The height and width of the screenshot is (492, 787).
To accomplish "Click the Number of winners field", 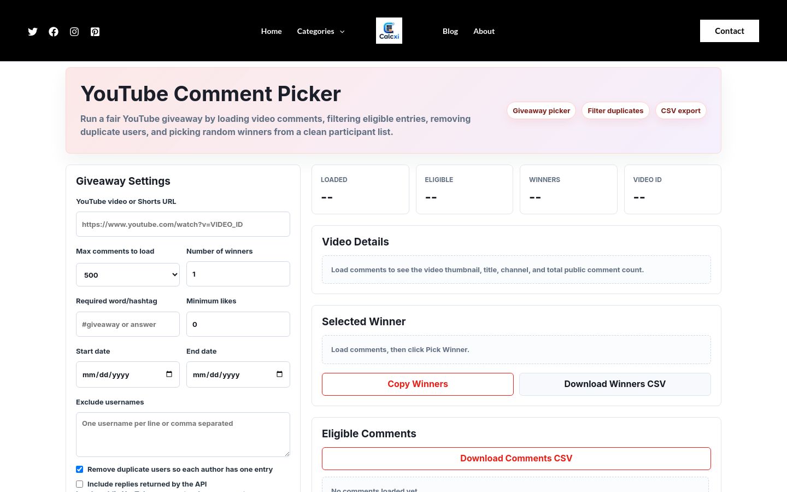I will [238, 274].
